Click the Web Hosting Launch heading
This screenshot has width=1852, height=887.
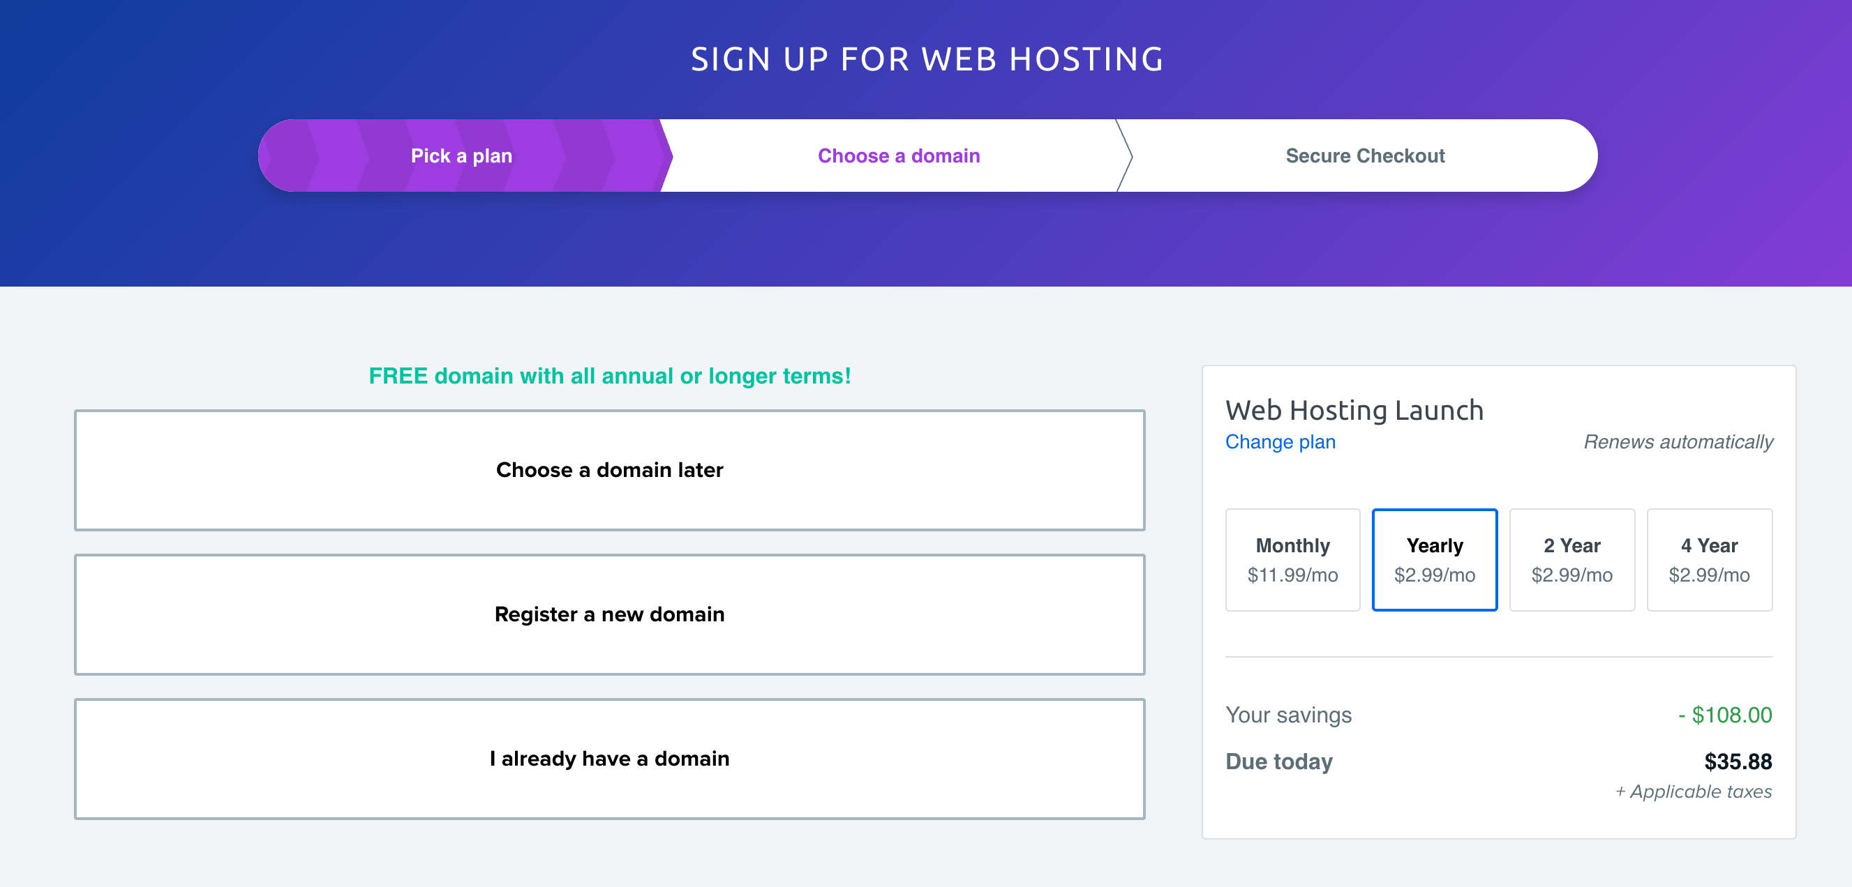click(1354, 410)
